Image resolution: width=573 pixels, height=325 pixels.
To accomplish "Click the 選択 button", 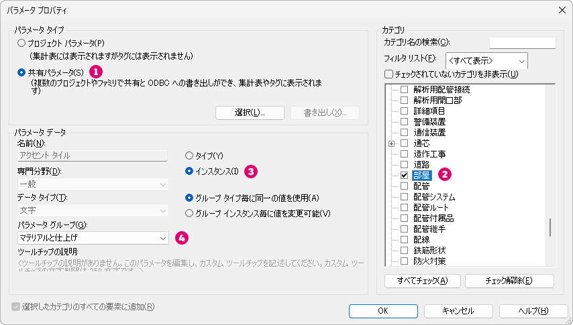I will pos(250,113).
